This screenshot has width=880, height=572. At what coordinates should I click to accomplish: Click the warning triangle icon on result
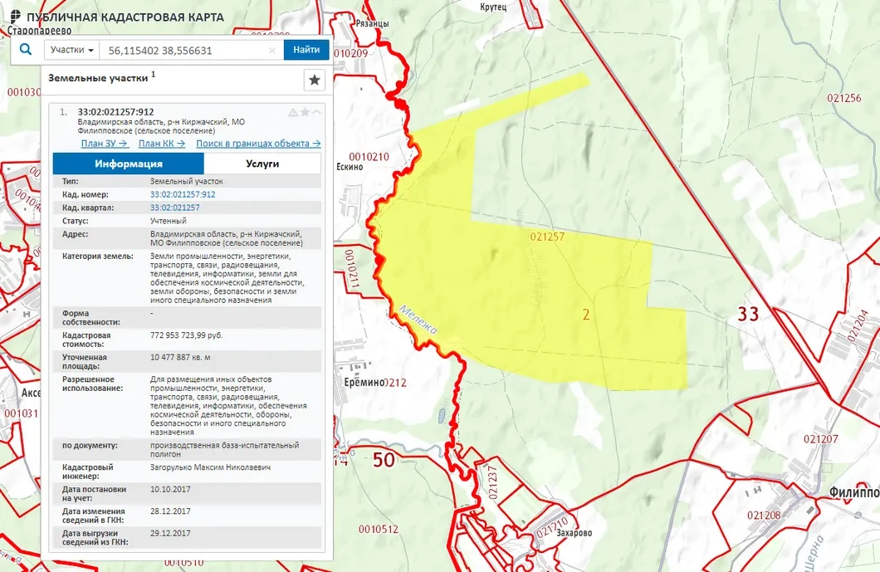point(292,112)
